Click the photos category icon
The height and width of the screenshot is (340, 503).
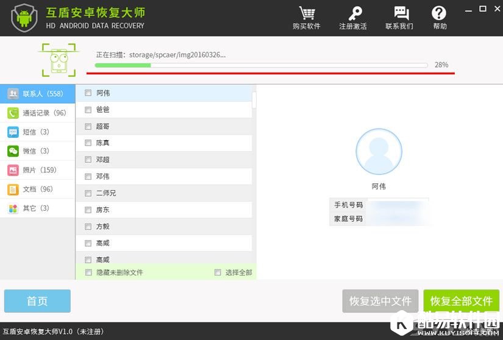point(13,170)
